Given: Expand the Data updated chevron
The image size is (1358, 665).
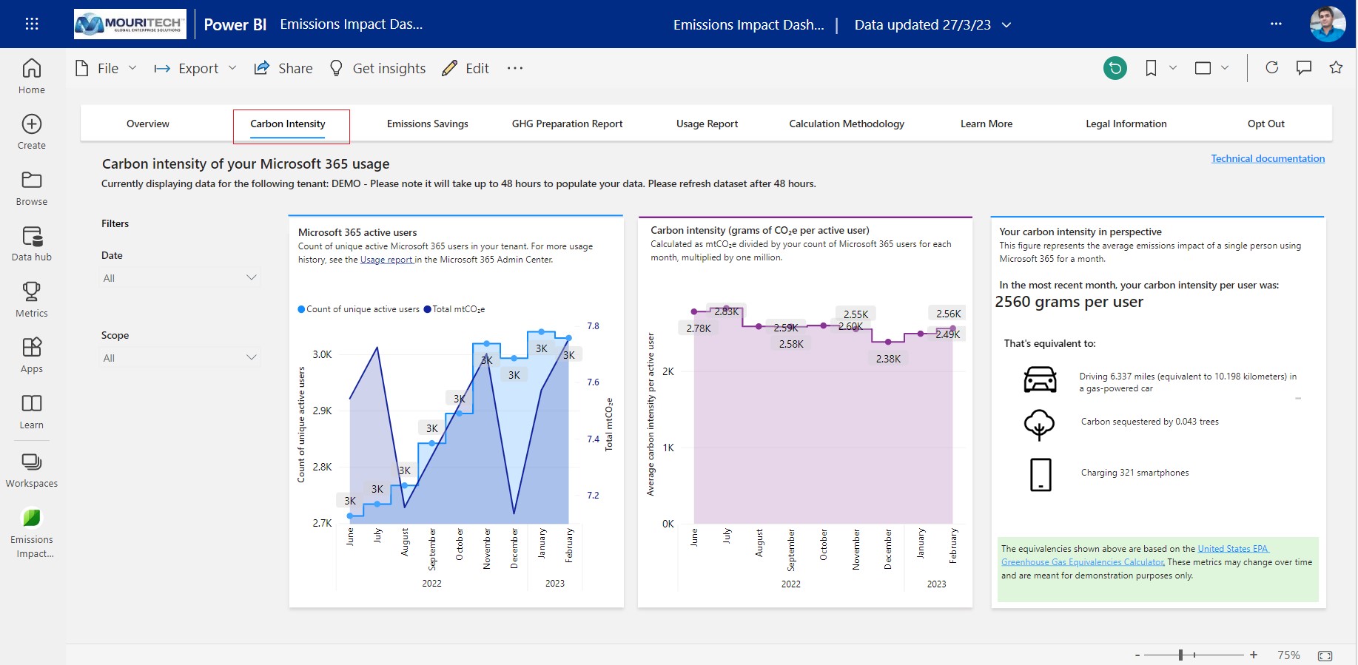Looking at the screenshot, I should pos(1006,24).
